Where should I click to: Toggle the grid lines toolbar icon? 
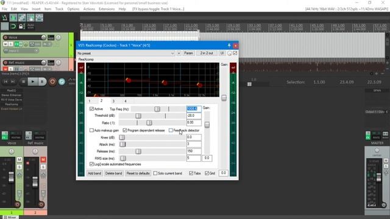4,26
